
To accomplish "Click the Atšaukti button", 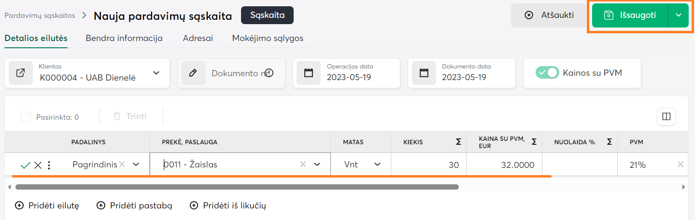I will (x=549, y=15).
